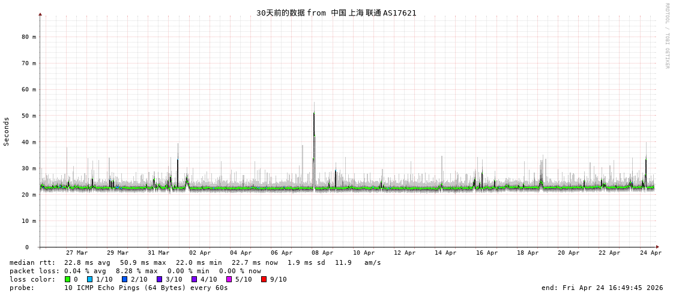Select the 27 Mar date label

point(77,253)
